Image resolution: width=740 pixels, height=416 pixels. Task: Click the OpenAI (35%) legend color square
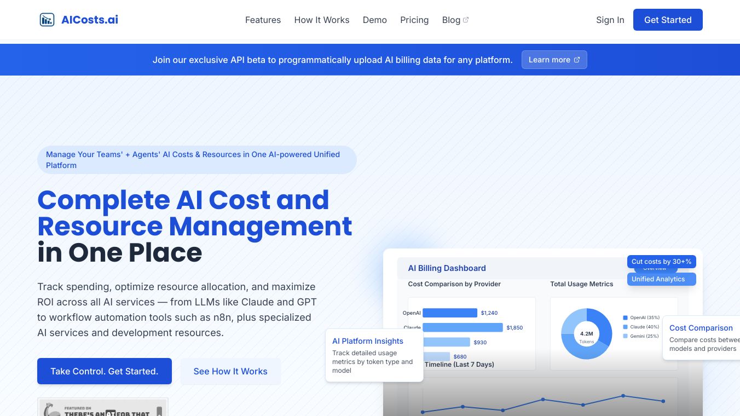(x=625, y=317)
